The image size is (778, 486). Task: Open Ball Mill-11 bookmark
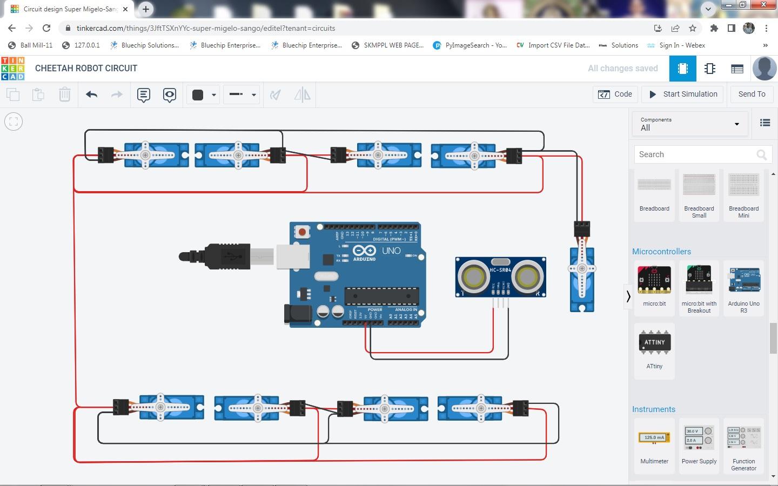30,45
